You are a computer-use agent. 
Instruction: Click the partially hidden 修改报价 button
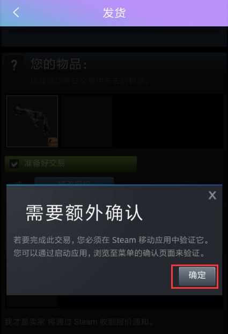coord(74,181)
